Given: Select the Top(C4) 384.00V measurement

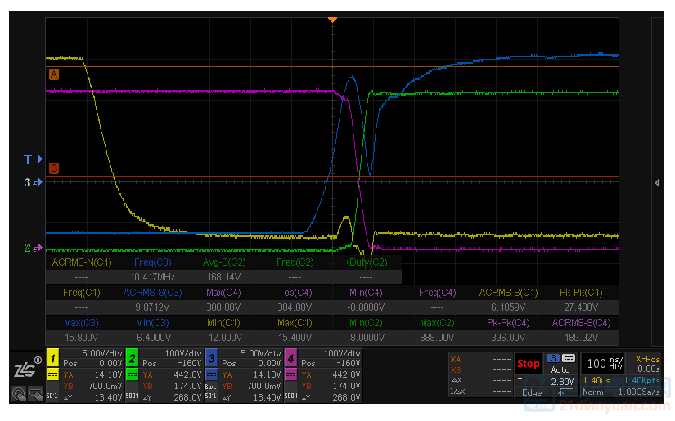Looking at the screenshot, I should point(295,300).
